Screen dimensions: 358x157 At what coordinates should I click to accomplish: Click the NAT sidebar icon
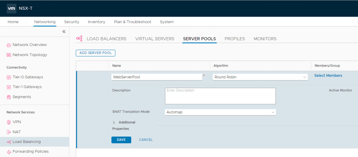9,132
